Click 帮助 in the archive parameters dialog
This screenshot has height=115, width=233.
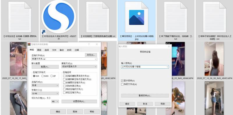coord(92,112)
